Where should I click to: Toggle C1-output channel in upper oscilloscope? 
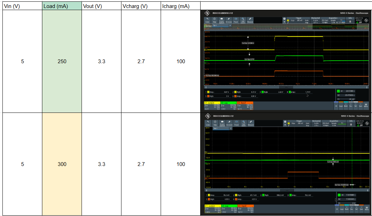tap(212, 106)
